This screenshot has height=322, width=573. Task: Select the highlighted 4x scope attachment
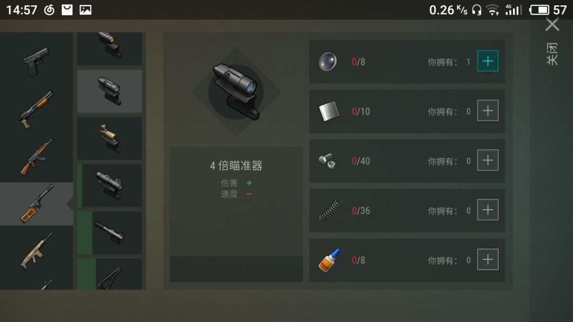110,91
